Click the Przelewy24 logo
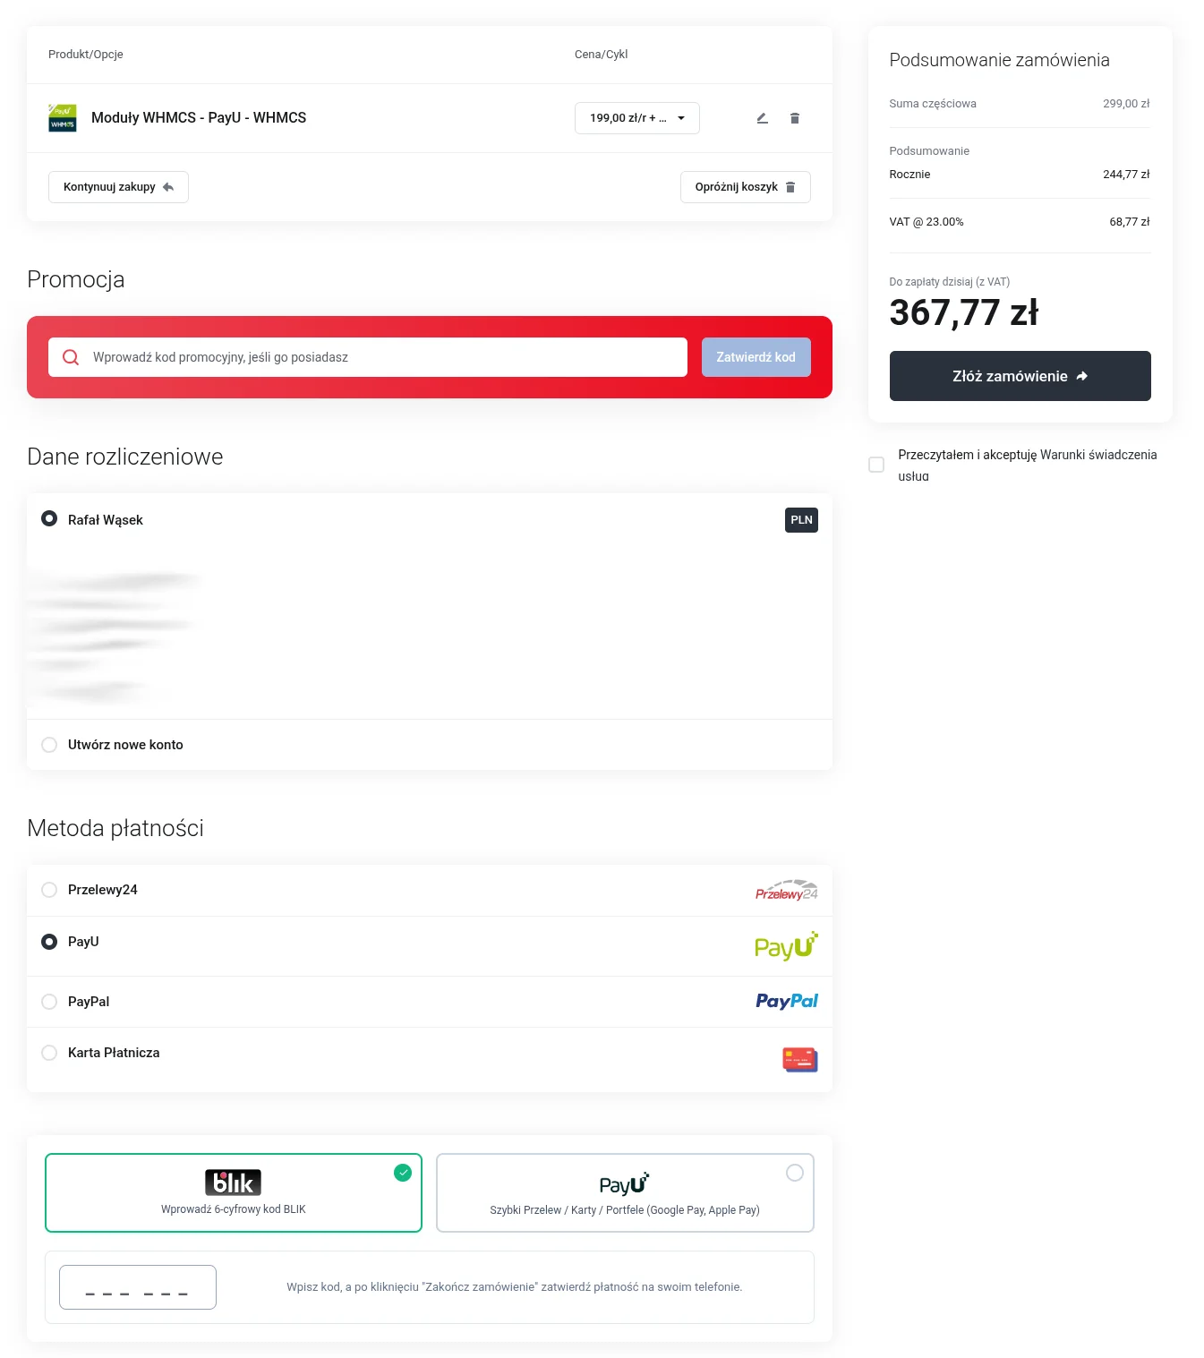This screenshot has height=1358, width=1204. (x=786, y=891)
